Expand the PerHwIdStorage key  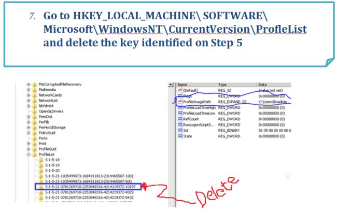point(29,128)
